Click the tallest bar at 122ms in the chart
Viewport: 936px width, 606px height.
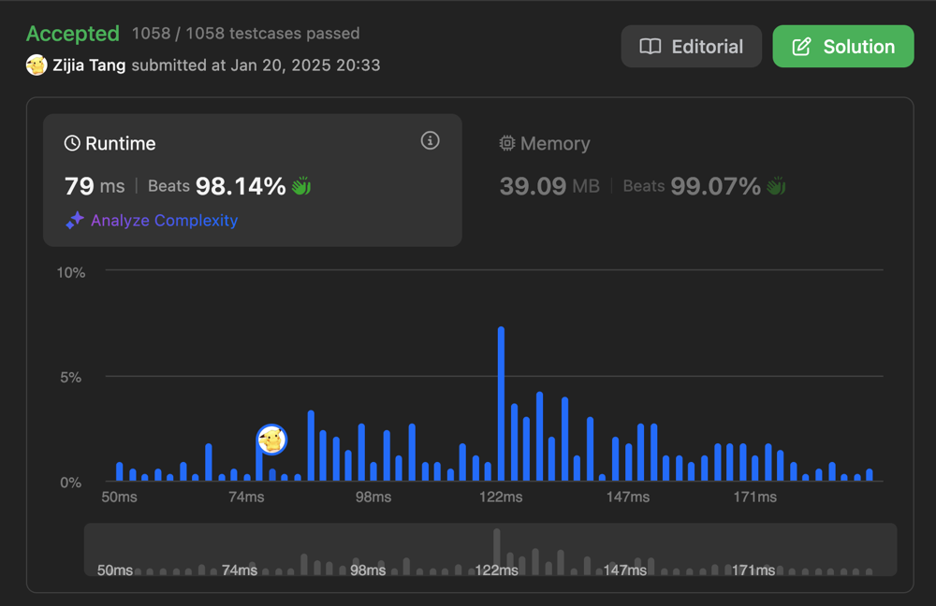pyautogui.click(x=501, y=404)
